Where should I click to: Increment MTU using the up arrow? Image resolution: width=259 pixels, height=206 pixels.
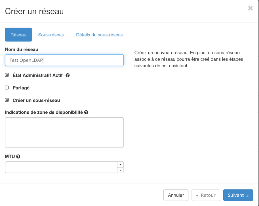click(120, 164)
